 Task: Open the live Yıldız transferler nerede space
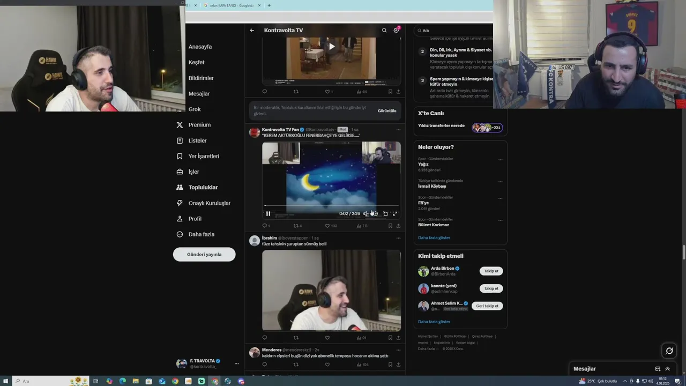[x=460, y=126]
